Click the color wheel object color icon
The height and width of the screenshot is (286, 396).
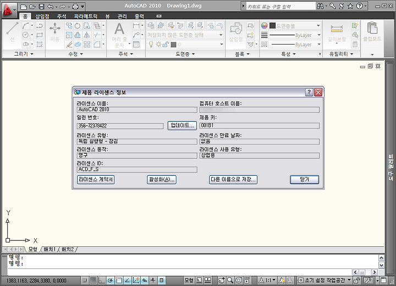point(264,25)
